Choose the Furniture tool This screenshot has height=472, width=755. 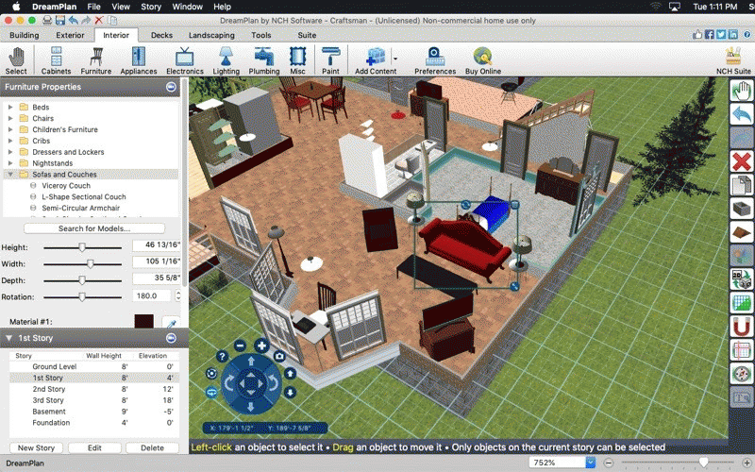click(x=96, y=60)
